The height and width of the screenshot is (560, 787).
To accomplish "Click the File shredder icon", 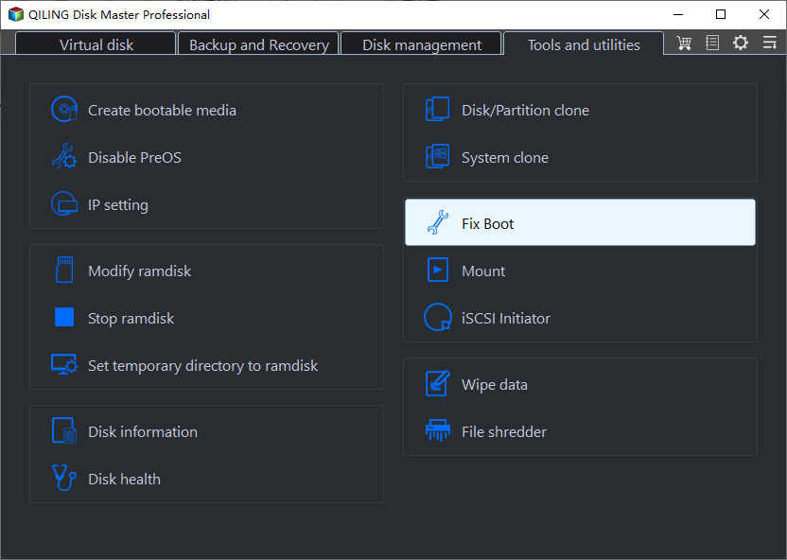I will [438, 430].
